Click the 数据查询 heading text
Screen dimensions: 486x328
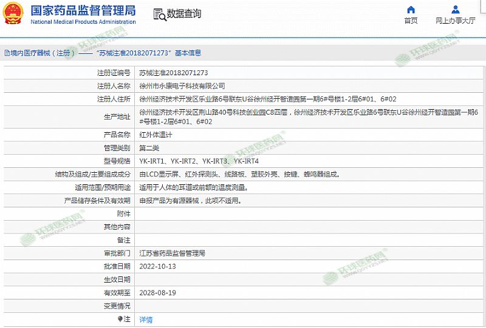184,14
